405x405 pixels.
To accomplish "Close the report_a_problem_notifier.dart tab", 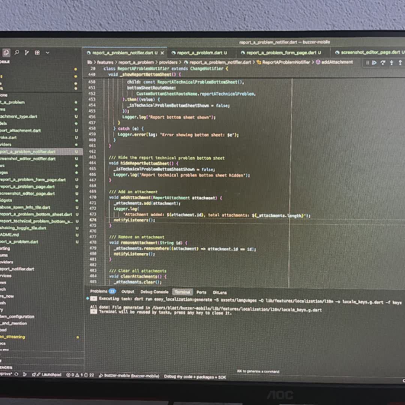I will click(x=162, y=53).
